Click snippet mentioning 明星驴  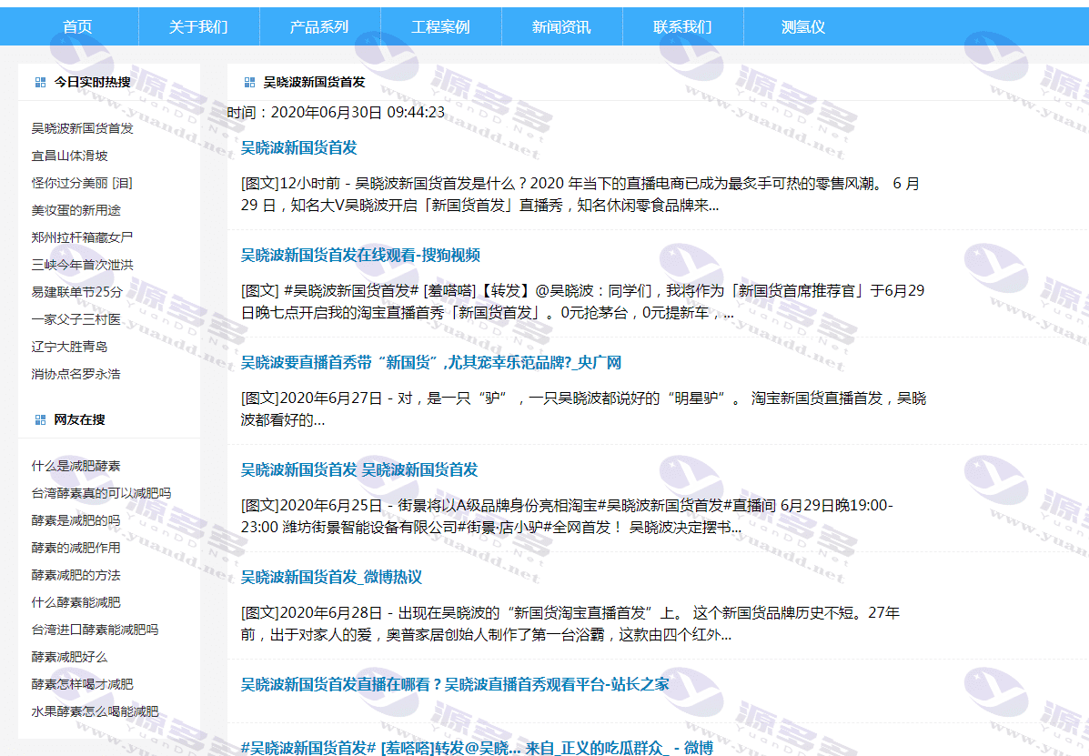[x=583, y=408]
